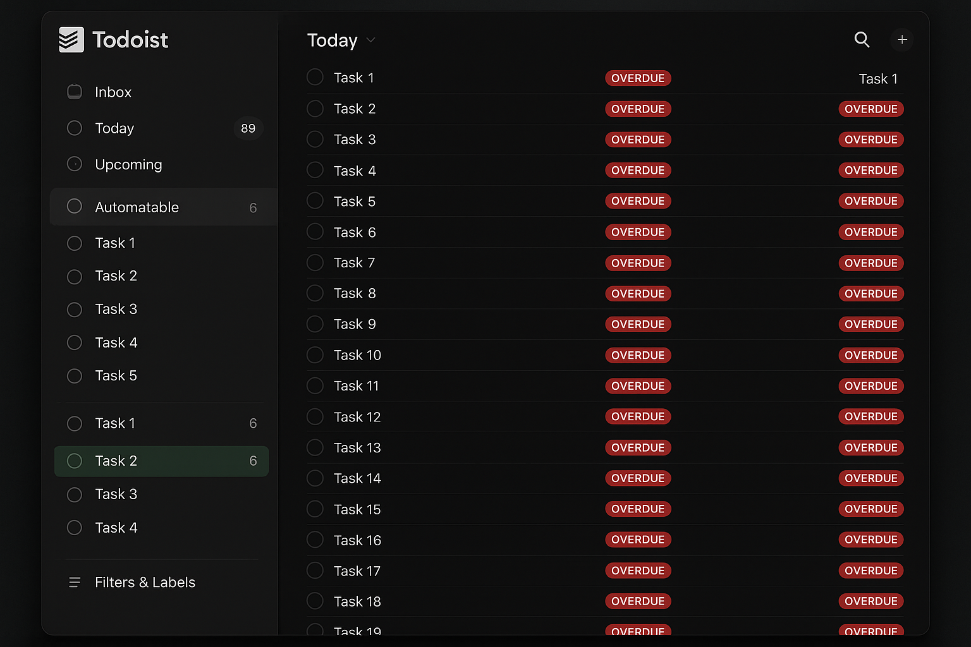The width and height of the screenshot is (971, 647).
Task: Select the Inbox tray icon
Action: (x=74, y=91)
